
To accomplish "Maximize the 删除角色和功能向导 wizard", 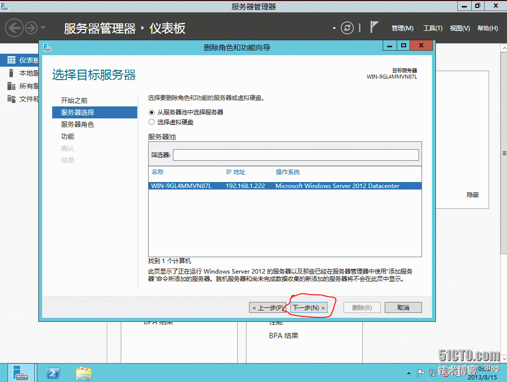I will [x=403, y=46].
